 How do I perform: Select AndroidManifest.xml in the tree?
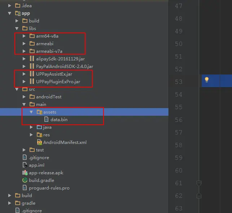[65, 142]
